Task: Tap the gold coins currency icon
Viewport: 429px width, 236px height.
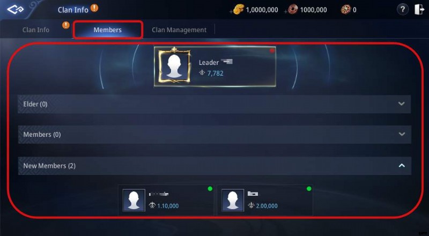Action: [x=238, y=10]
